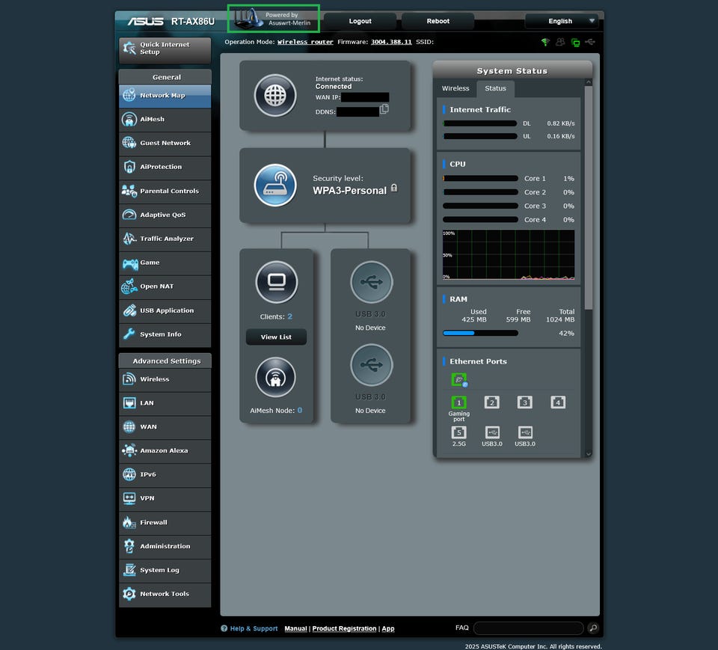The height and width of the screenshot is (650, 718).
Task: Open the Status tab
Action: point(495,88)
